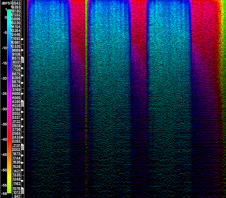Image resolution: width=226 pixels, height=198 pixels.
Task: Select the 19293 Hz frequency label
Action: 16,7
